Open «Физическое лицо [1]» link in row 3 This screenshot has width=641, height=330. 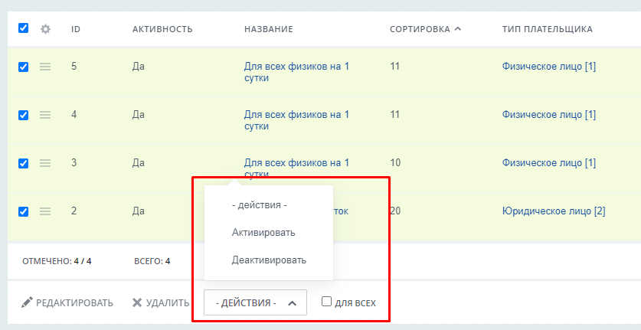(x=549, y=163)
